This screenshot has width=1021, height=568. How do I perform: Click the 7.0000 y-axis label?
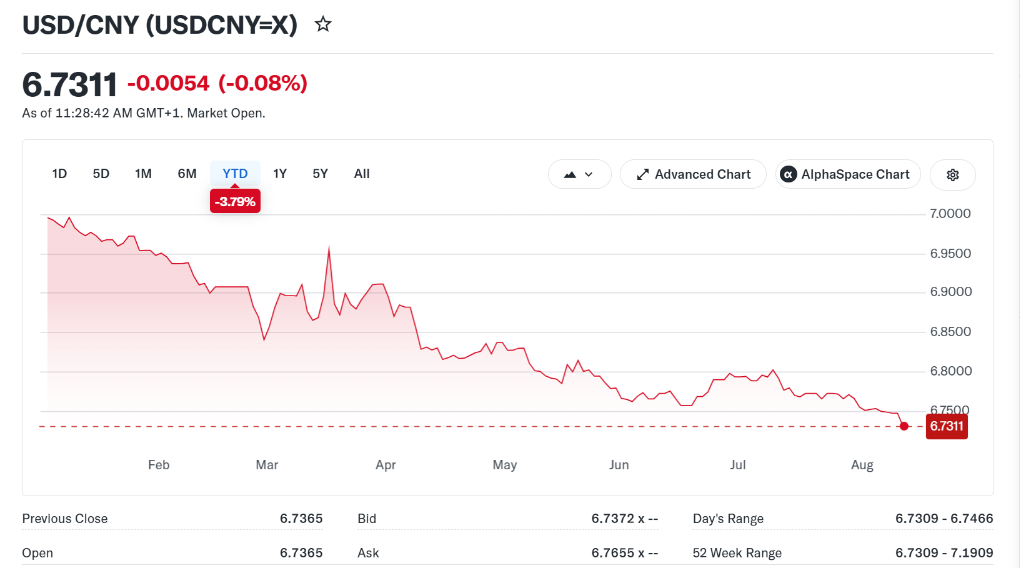950,214
